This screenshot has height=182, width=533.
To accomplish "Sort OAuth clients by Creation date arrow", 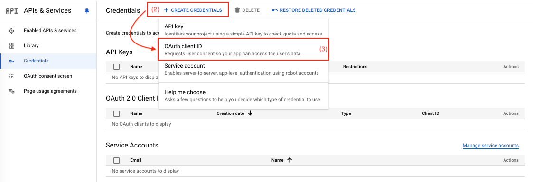I will (x=250, y=113).
